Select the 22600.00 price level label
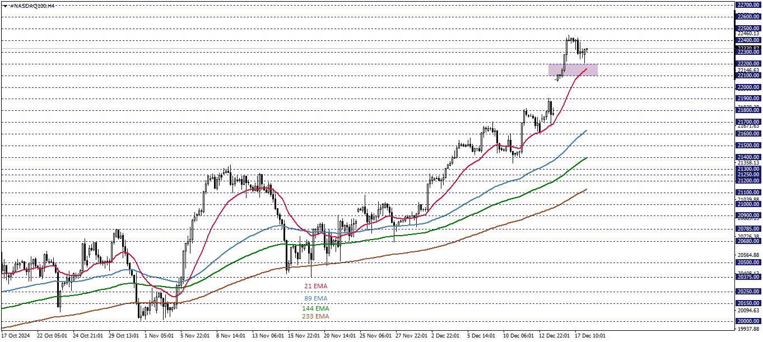The height and width of the screenshot is (342, 763). click(748, 17)
